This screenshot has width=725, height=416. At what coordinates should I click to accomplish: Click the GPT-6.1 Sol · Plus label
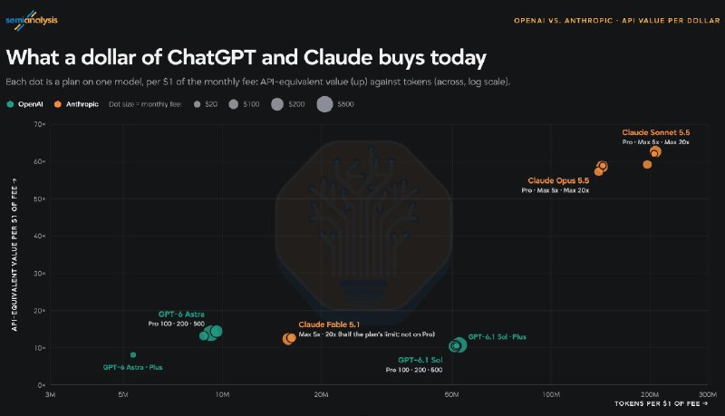pos(497,337)
